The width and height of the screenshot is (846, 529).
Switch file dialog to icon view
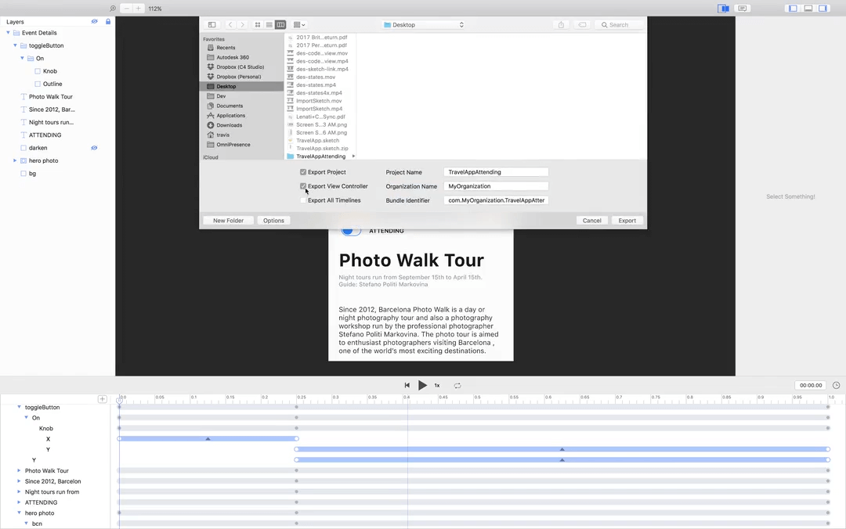tap(258, 25)
